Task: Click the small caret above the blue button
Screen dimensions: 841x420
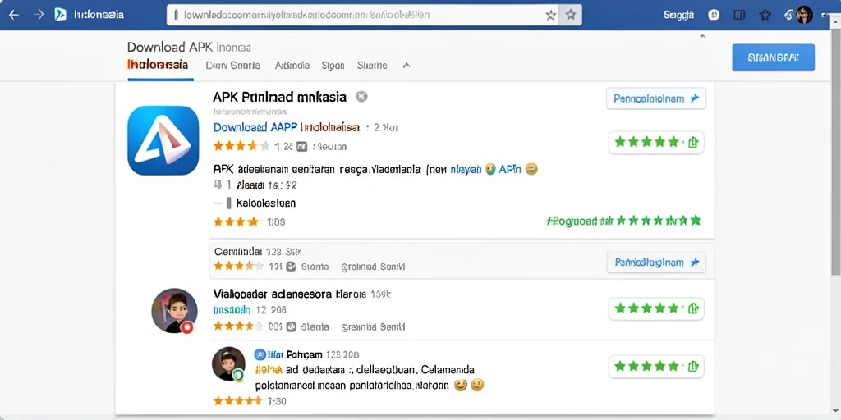Action: point(703,36)
